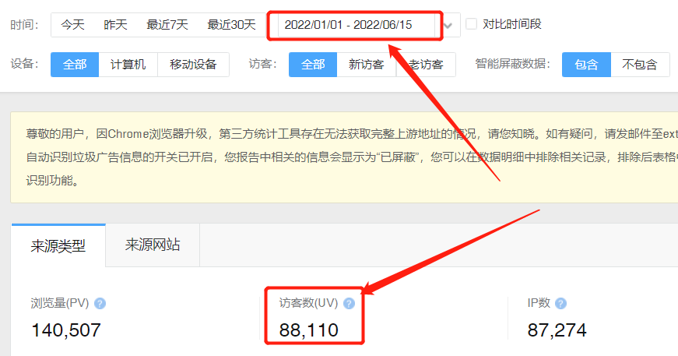Select 全部 in the 设备 filter
The width and height of the screenshot is (678, 356).
(75, 65)
